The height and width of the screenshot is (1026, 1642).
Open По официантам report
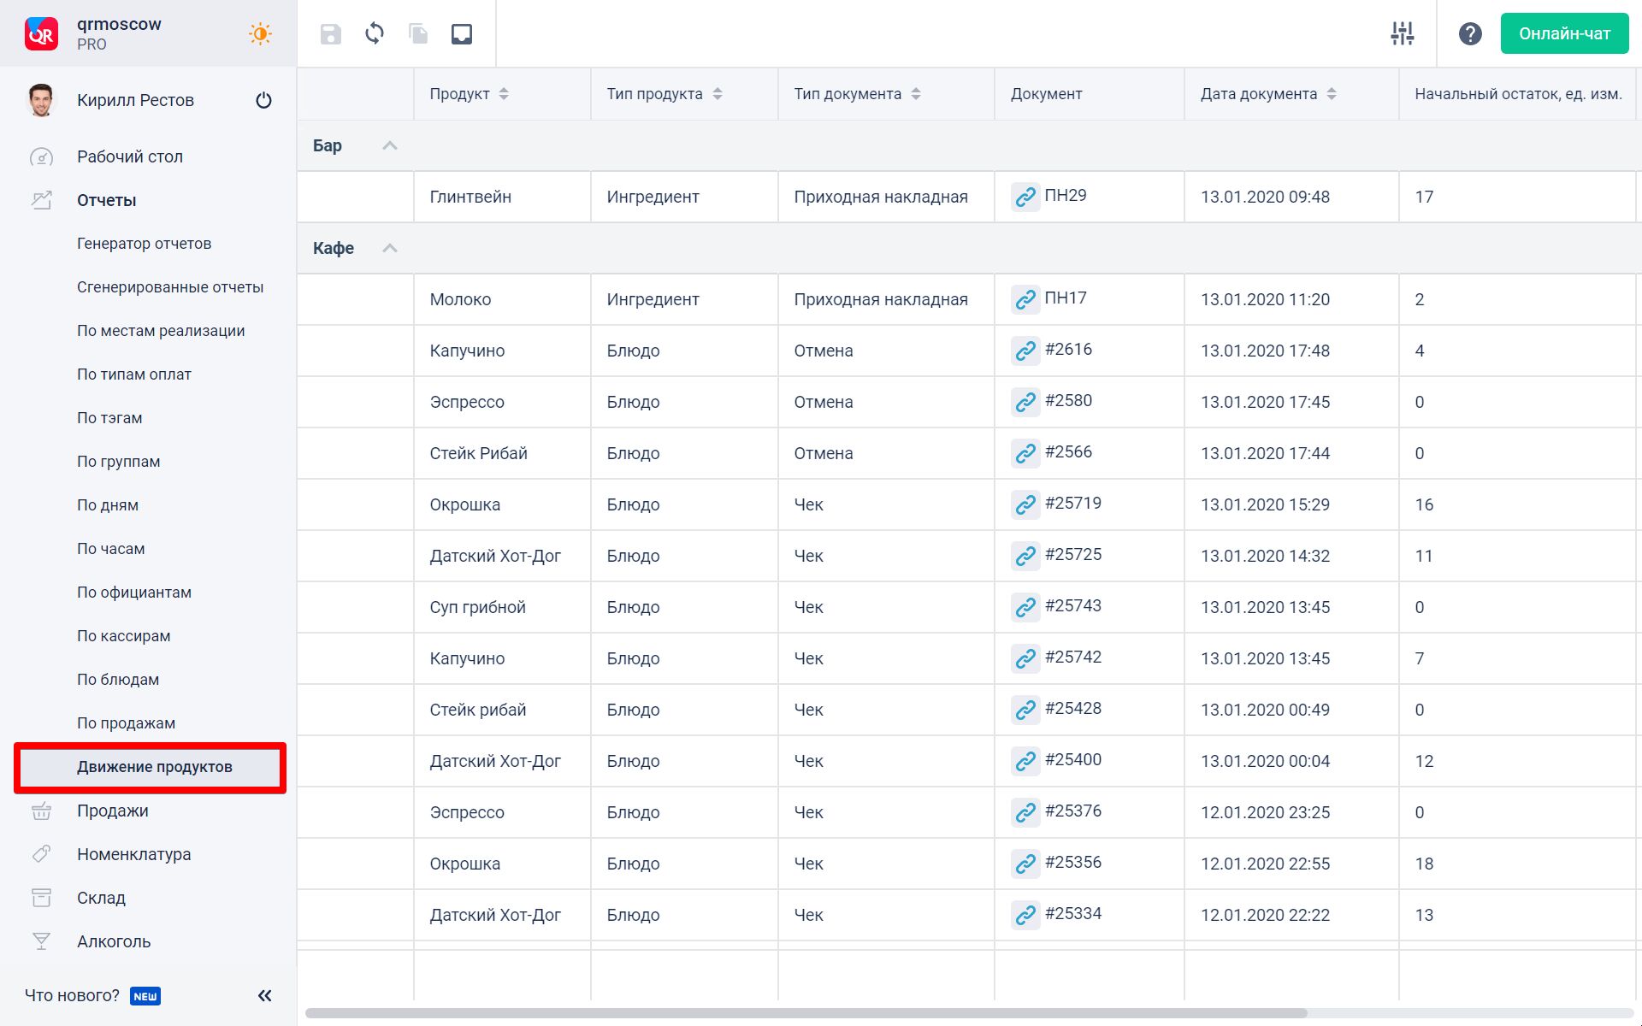(x=134, y=593)
